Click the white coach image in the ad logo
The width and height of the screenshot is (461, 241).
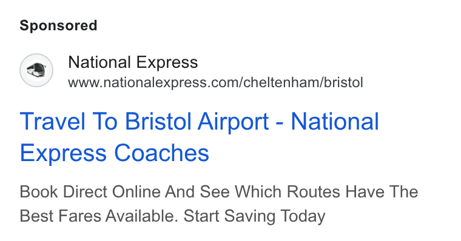[x=36, y=70]
